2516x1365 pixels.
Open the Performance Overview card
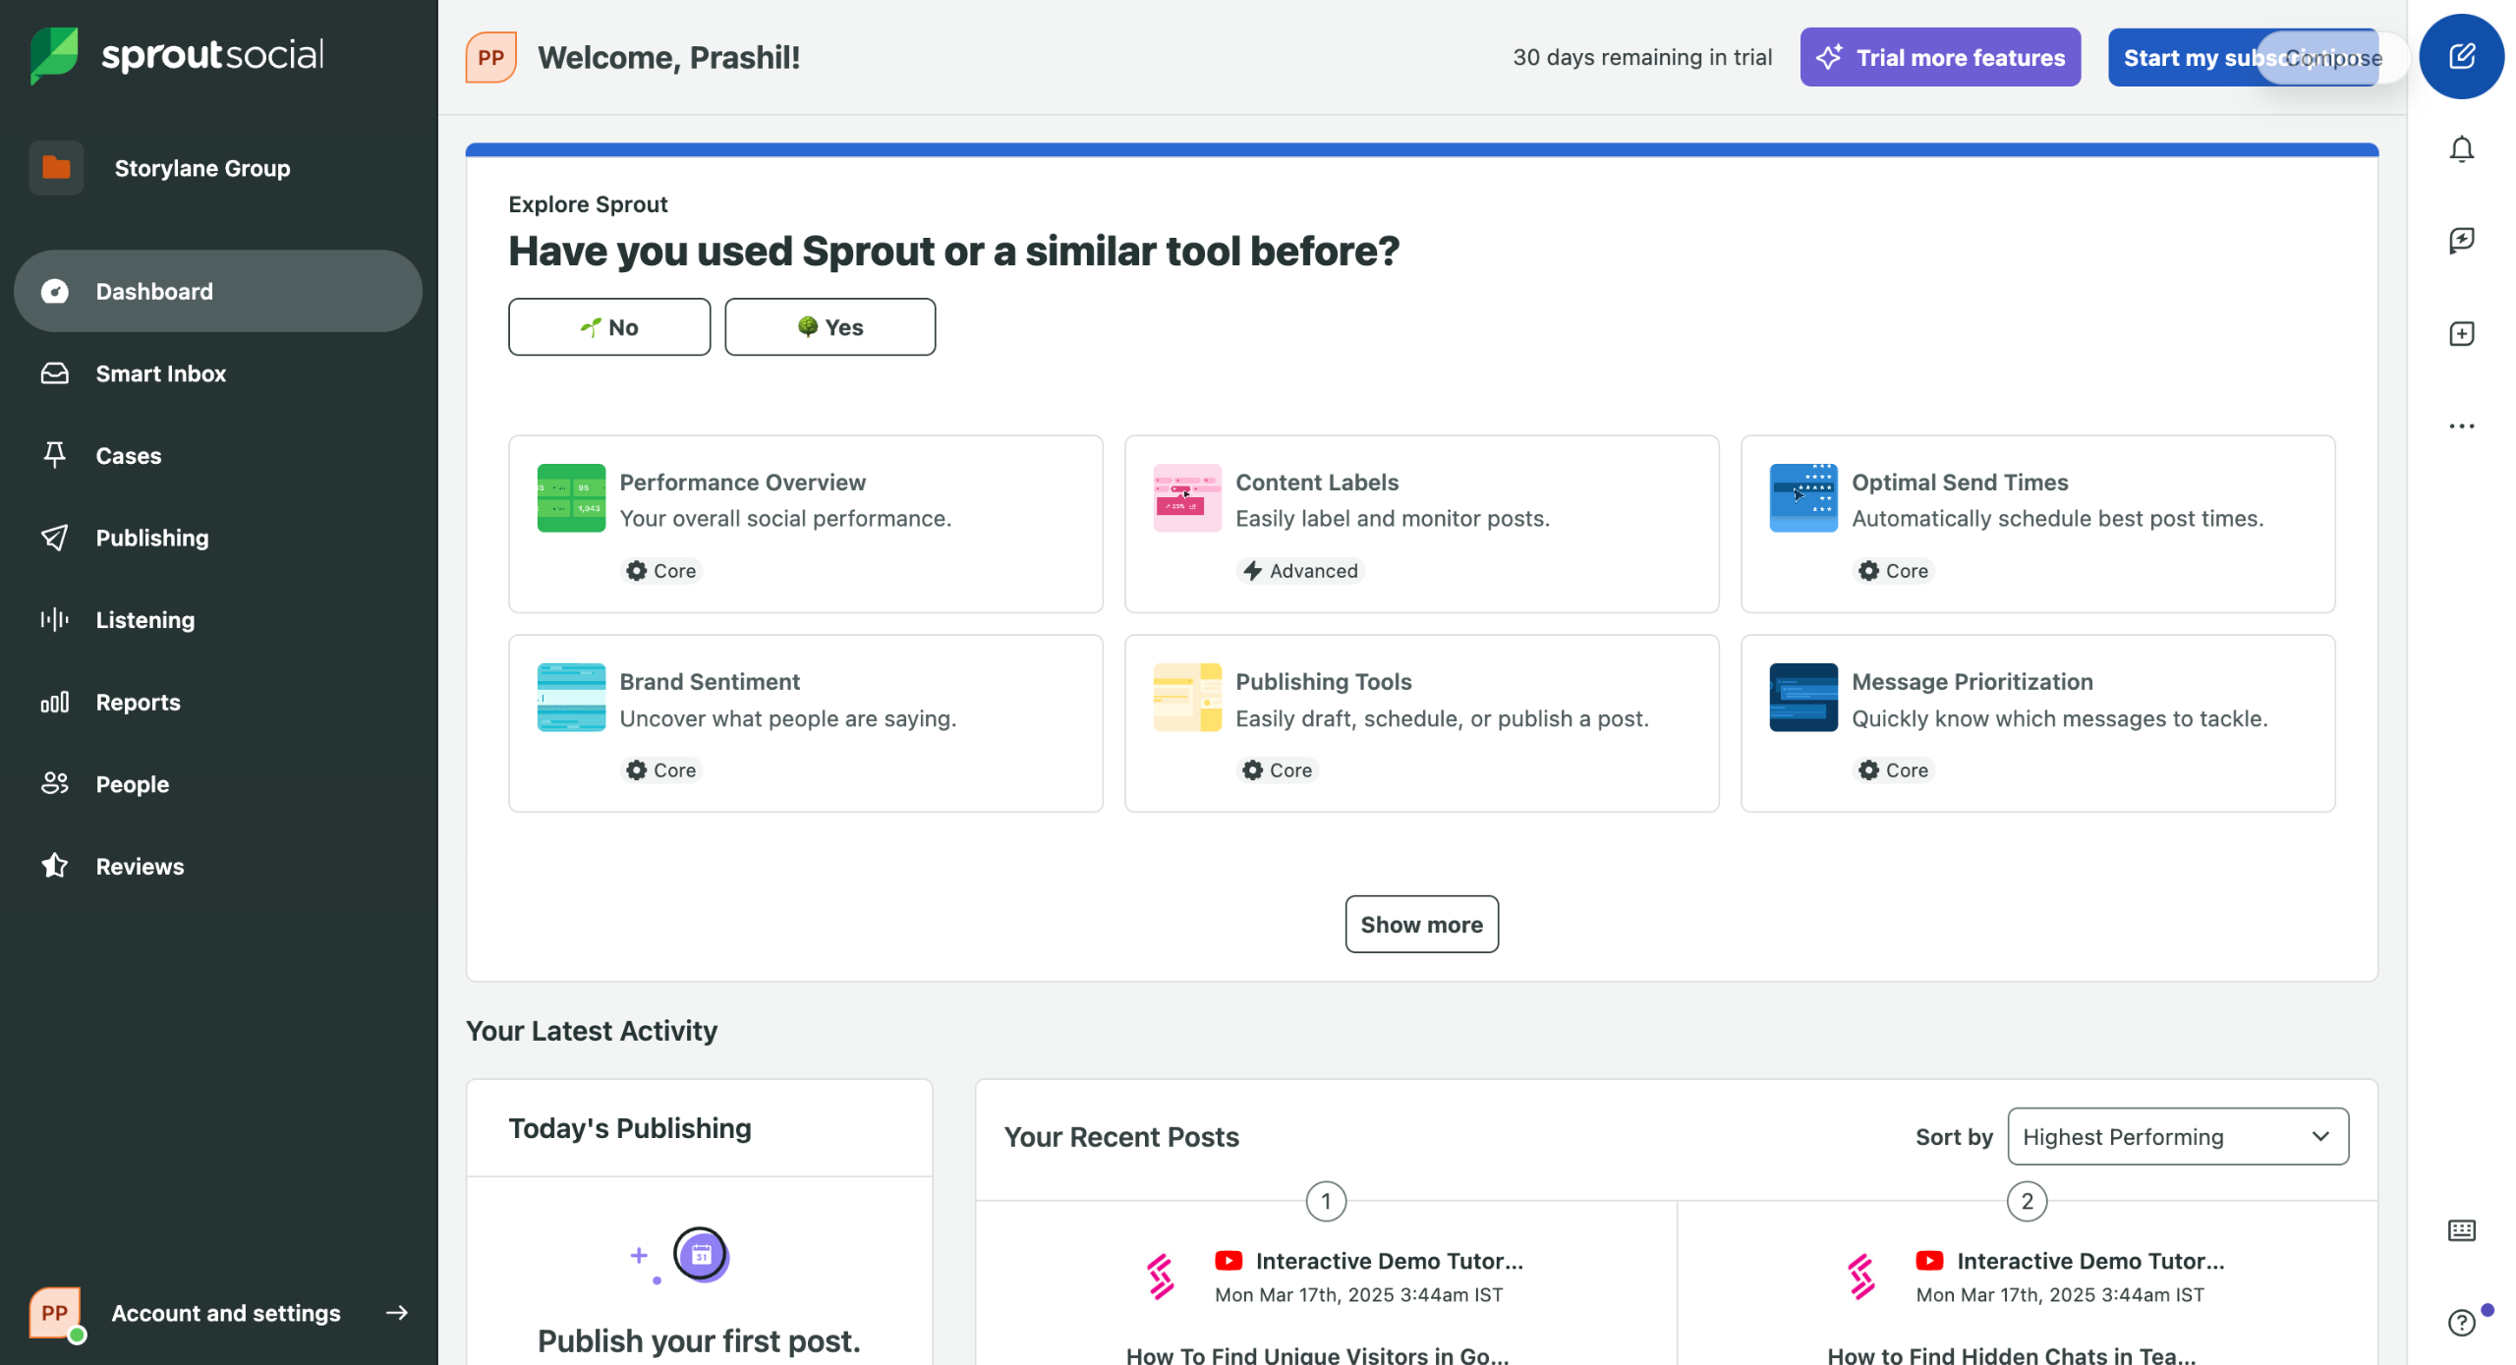(x=805, y=524)
